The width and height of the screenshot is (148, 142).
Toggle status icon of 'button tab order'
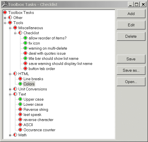coord(25,69)
